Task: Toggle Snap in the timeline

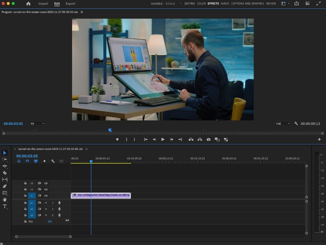Action: (27, 161)
